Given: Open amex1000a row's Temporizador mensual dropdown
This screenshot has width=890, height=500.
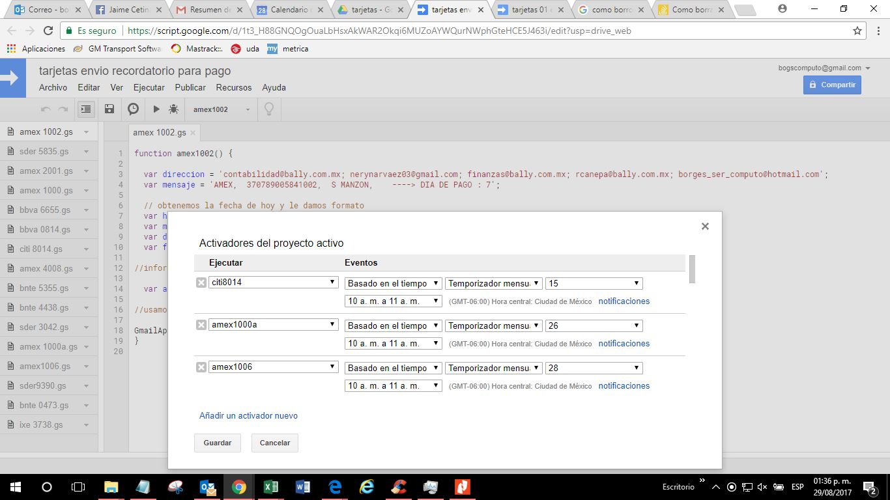Looking at the screenshot, I should (494, 326).
